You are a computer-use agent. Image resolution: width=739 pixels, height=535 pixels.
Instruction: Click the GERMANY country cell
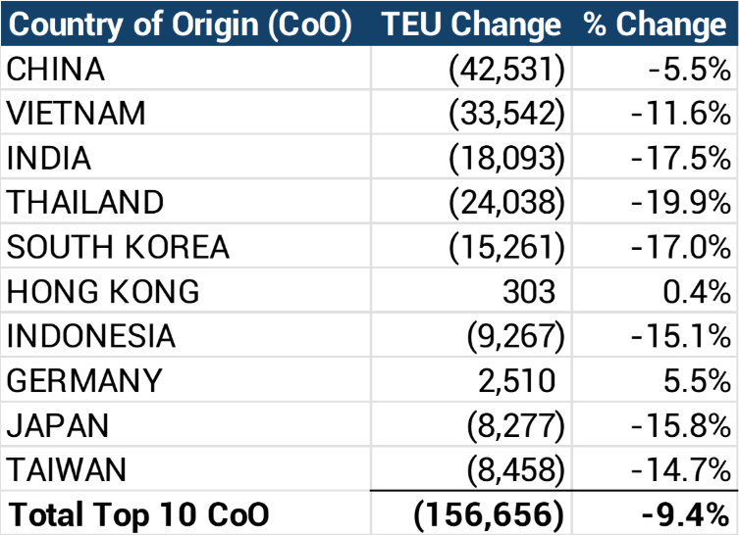pos(84,380)
